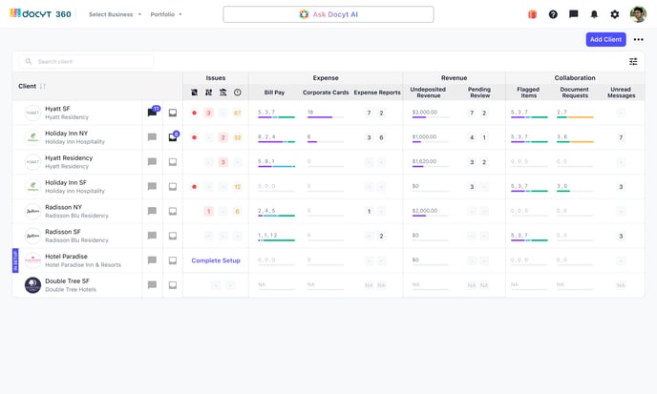657x394 pixels.
Task: Open the Holiday Inn NY client
Action: 74,137
